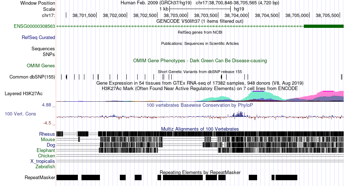This screenshot has width=344, height=186.
Task: Click the leftmost dbSNP variant tick
Action: click(x=62, y=77)
